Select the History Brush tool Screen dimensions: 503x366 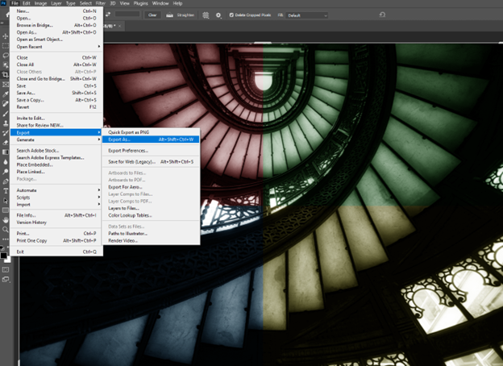[x=6, y=133]
